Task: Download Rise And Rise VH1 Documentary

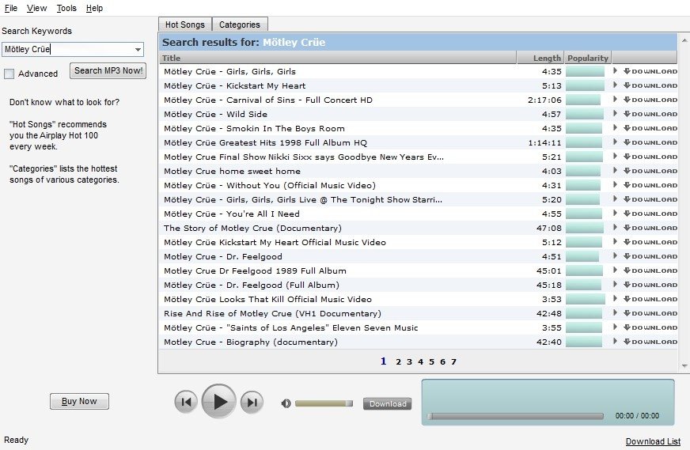Action: [650, 313]
